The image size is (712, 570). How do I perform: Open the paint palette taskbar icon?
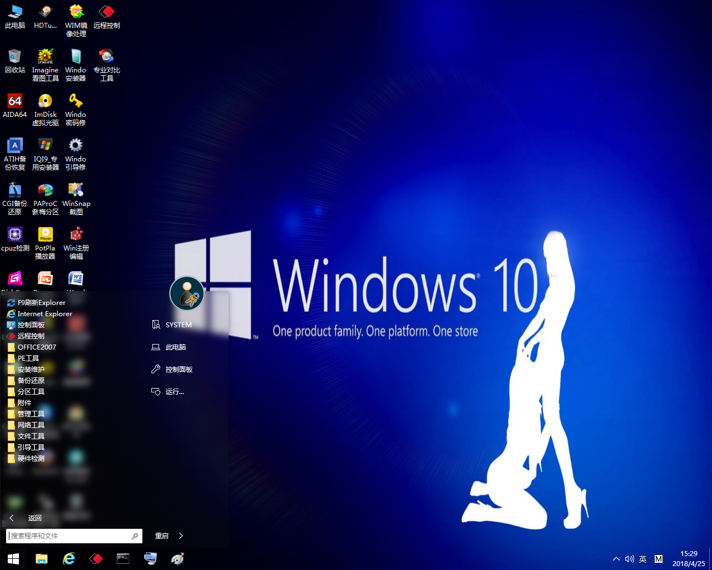point(177,559)
